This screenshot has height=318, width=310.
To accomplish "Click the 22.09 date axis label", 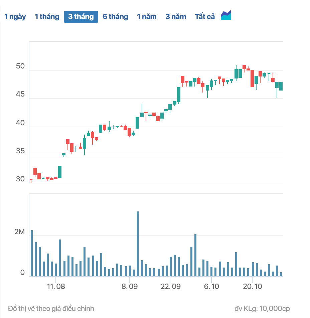I will (x=170, y=287).
